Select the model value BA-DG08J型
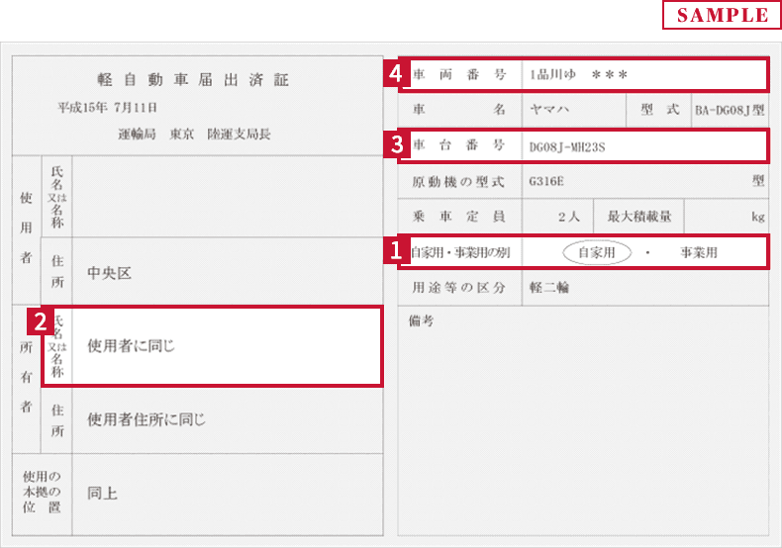Image resolution: width=782 pixels, height=548 pixels. (x=730, y=110)
